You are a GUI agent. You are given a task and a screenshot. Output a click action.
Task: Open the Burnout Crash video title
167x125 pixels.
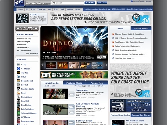pyautogui.click(x=84, y=121)
